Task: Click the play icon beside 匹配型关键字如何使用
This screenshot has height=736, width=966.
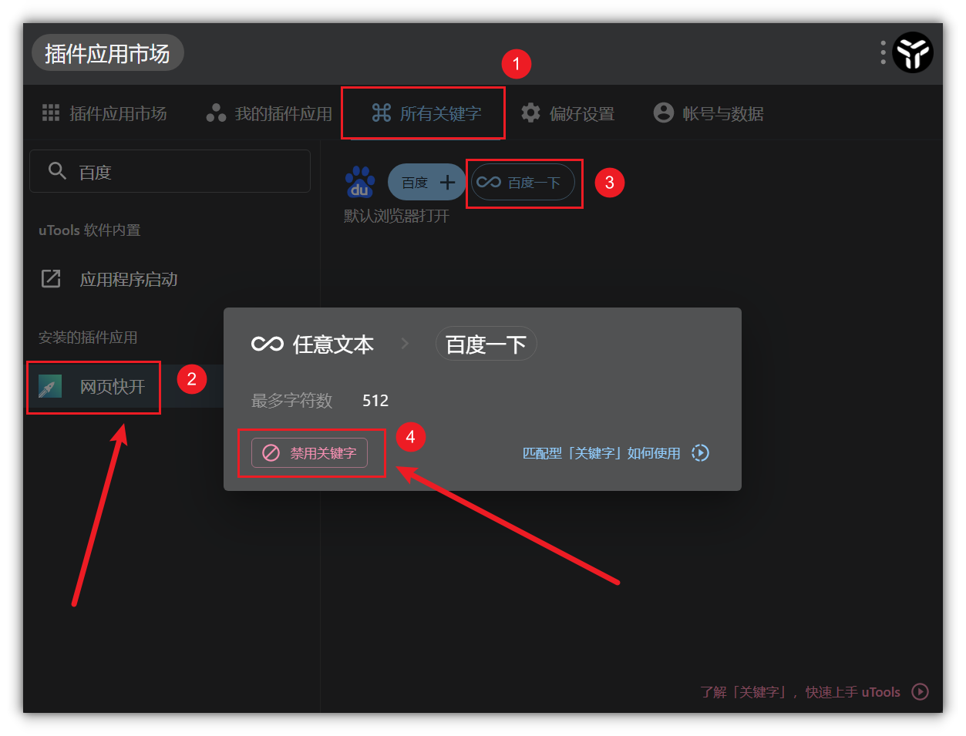Action: [x=700, y=452]
